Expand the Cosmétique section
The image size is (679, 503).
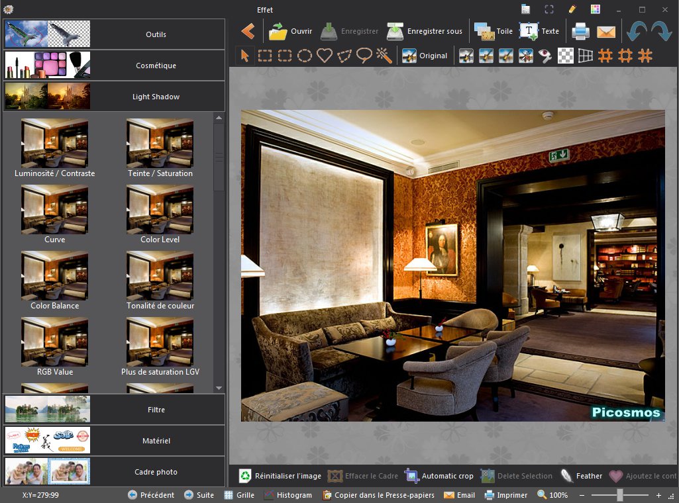(115, 66)
